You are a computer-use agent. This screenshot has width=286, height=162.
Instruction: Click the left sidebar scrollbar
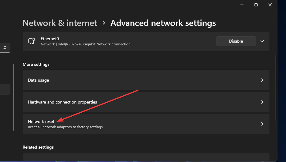coord(13,97)
